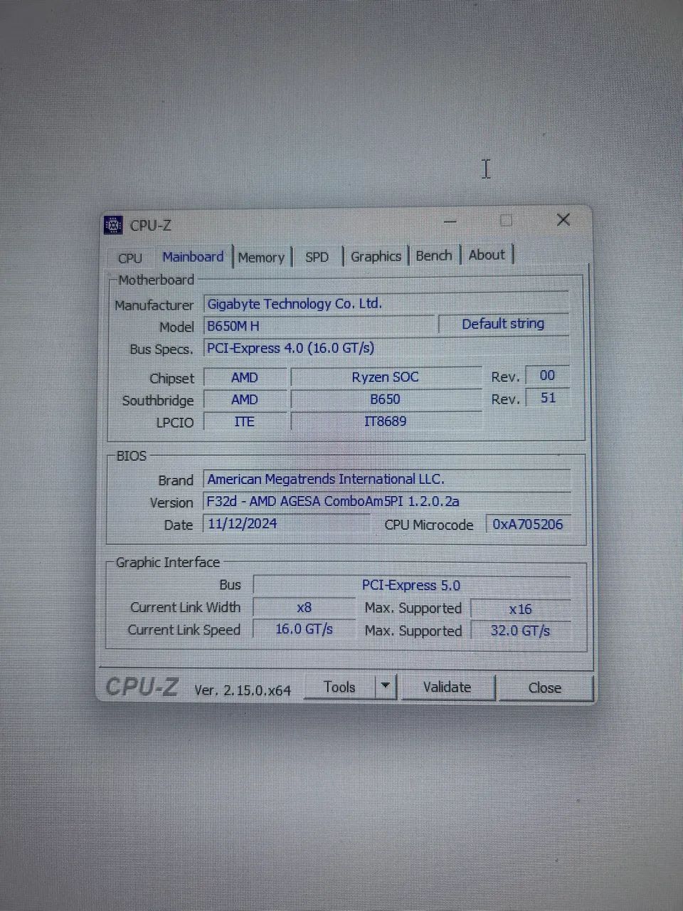Click the Ryzen SOC chipset field
The image size is (683, 911).
click(x=386, y=377)
